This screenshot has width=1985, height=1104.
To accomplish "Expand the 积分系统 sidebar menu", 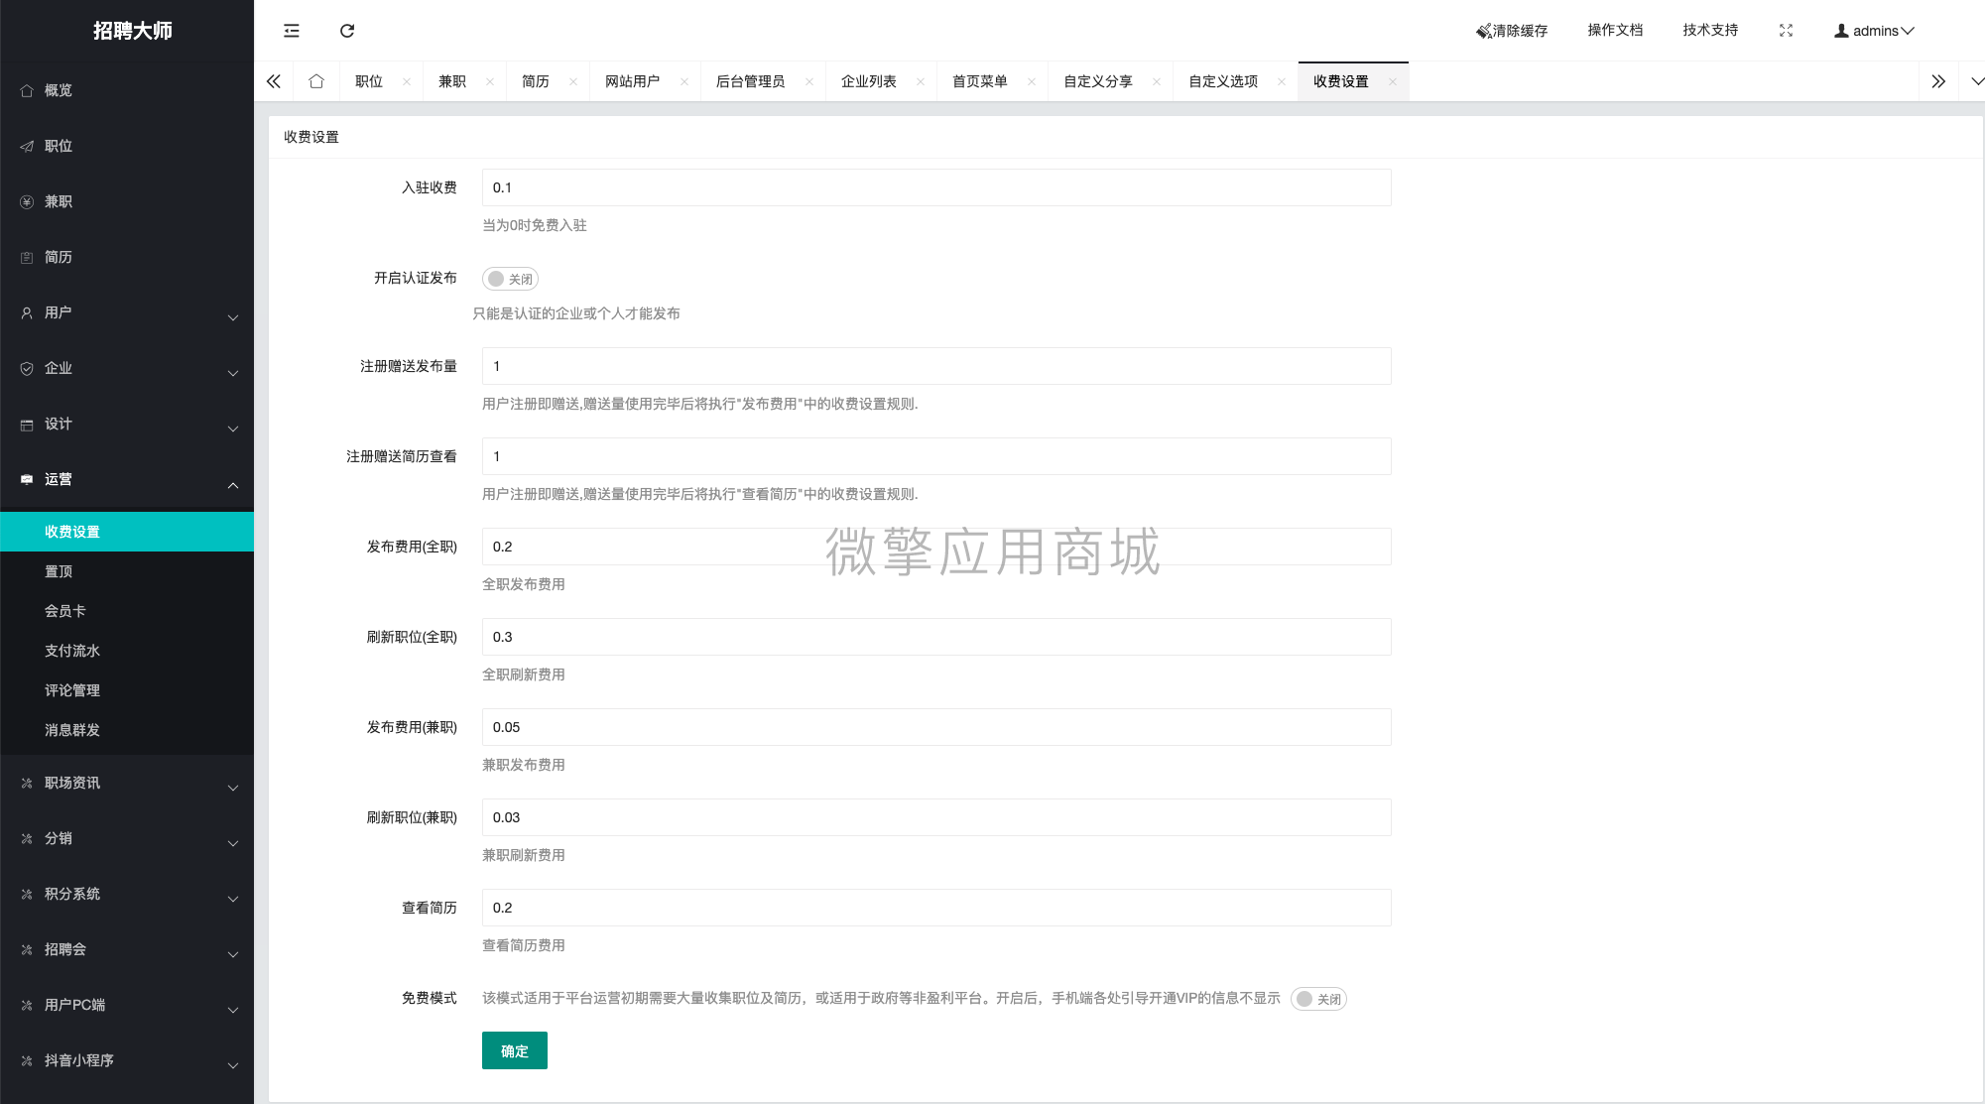I will [127, 894].
